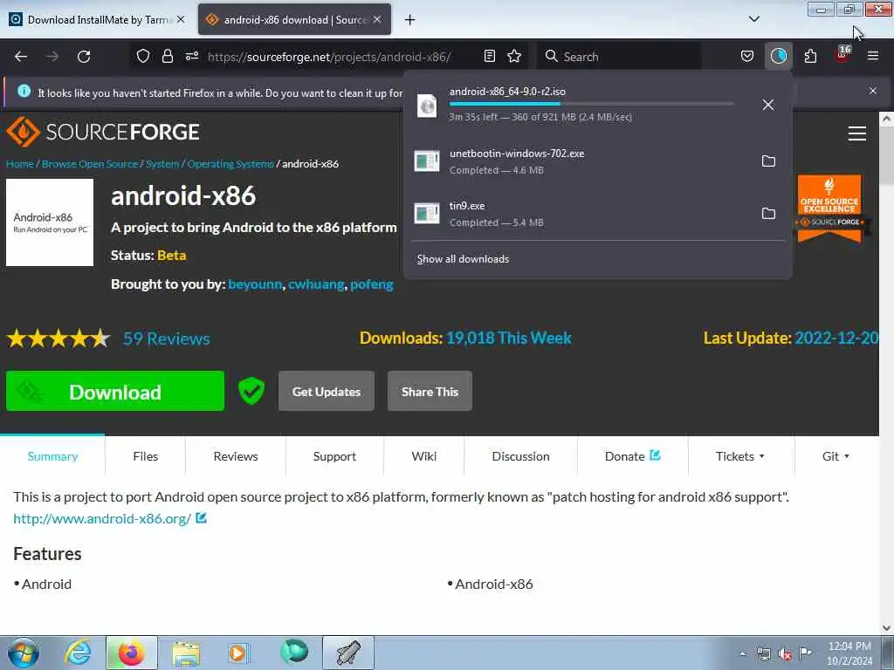This screenshot has height=670, width=894.
Task: Open the Support tab
Action: pyautogui.click(x=334, y=456)
